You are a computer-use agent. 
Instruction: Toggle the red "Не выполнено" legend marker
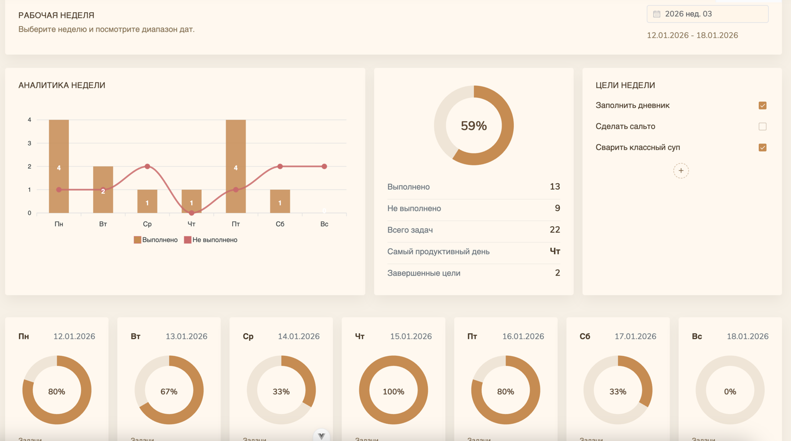(x=188, y=240)
